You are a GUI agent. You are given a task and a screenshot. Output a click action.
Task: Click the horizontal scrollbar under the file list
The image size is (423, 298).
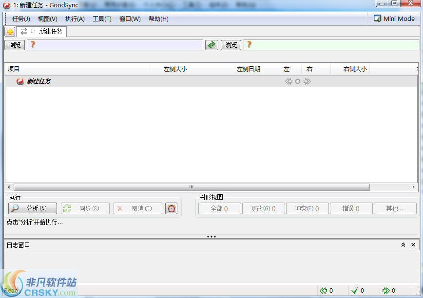click(x=191, y=187)
